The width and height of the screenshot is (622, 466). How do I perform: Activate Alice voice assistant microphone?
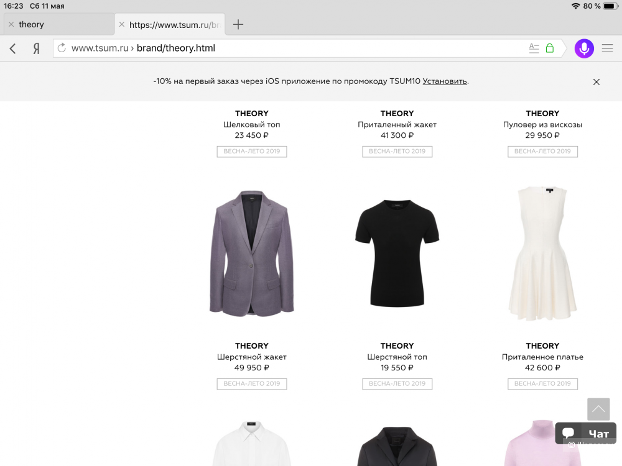[x=584, y=48]
